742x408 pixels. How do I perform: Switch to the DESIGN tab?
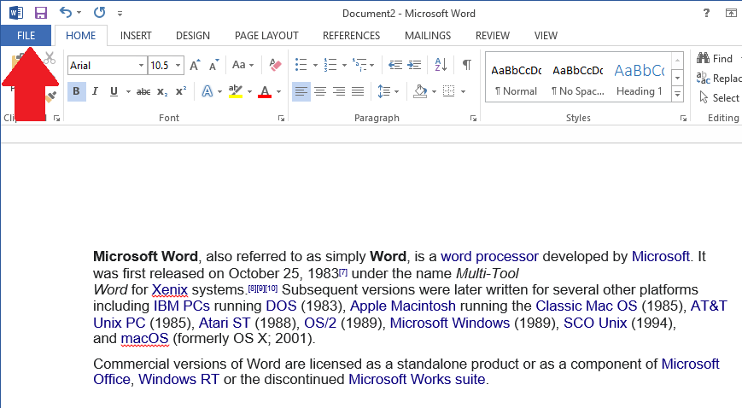coord(193,36)
